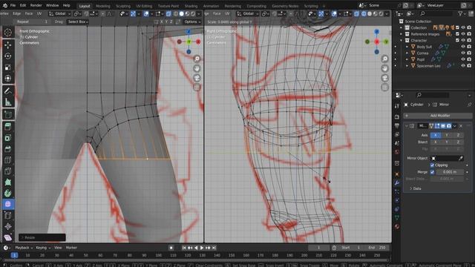
Task: Click the Merge distance 0.001 m field
Action: 450,172
